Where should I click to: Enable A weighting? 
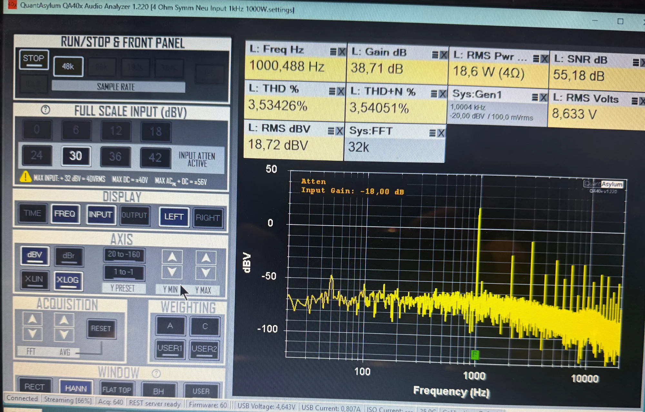click(x=171, y=326)
